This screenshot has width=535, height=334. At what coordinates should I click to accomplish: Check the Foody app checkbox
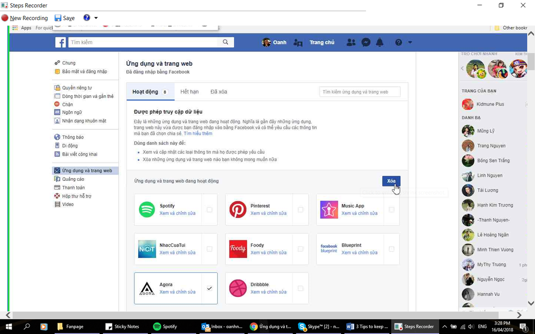pyautogui.click(x=300, y=249)
